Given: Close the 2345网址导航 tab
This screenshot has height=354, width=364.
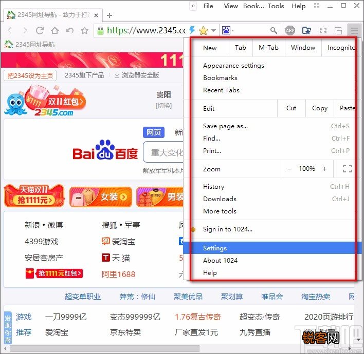Looking at the screenshot, I should pyautogui.click(x=96, y=15).
